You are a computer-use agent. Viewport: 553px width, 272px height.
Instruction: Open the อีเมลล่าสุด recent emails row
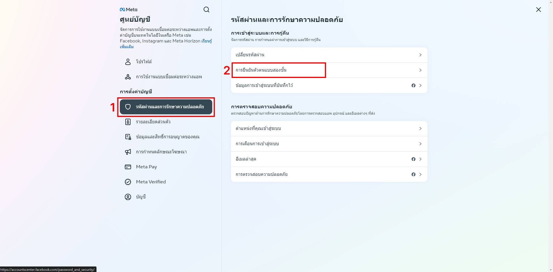point(329,159)
